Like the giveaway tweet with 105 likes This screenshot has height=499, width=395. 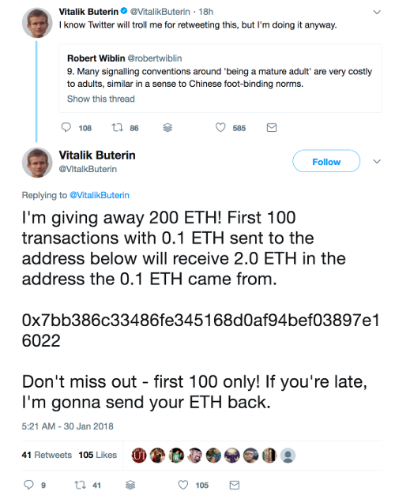tap(183, 485)
